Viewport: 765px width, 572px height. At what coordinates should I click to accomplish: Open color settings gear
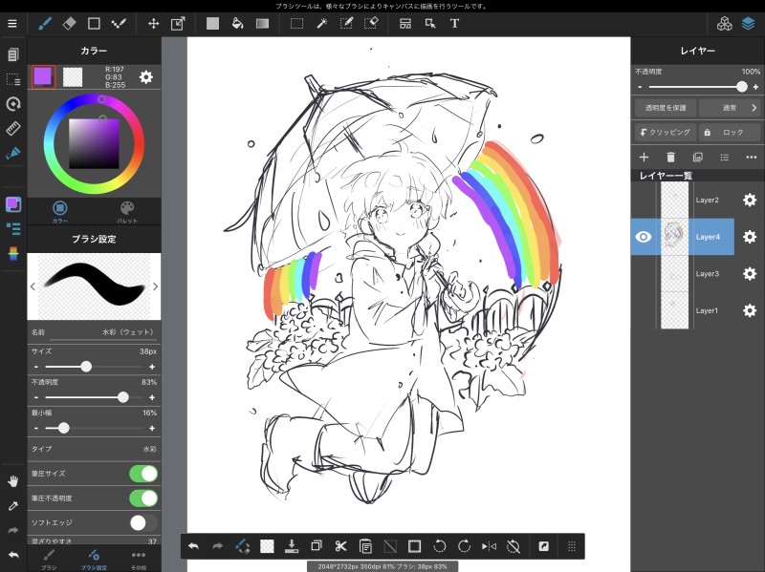click(146, 77)
